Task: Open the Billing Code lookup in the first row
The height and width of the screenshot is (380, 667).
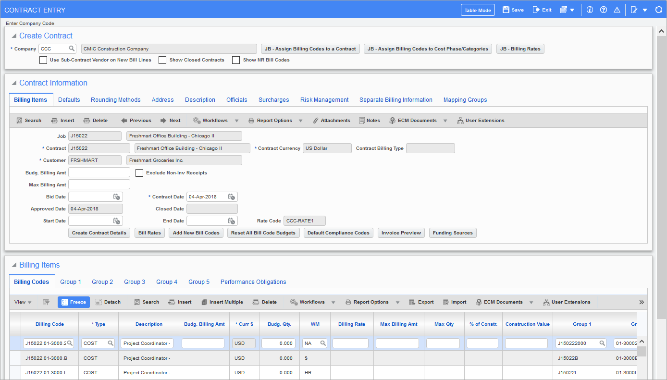Action: point(70,343)
